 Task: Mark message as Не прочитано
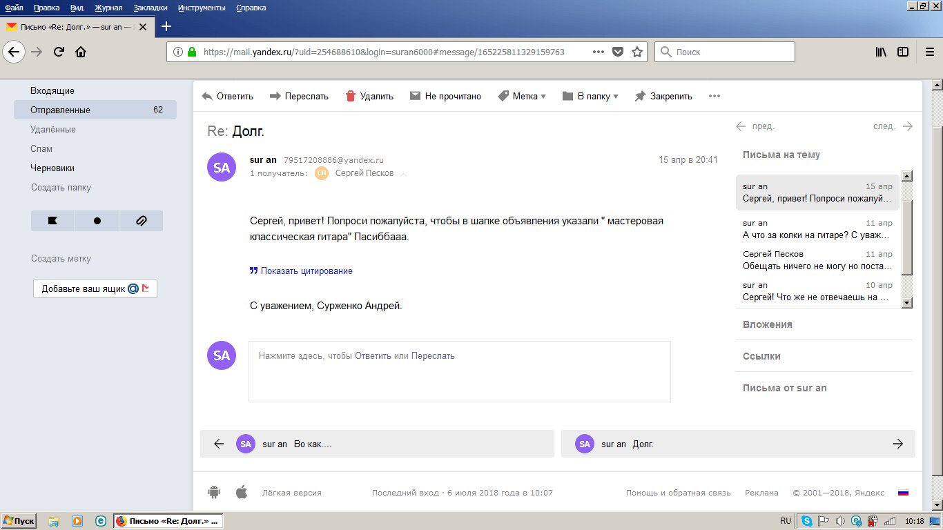pos(445,97)
